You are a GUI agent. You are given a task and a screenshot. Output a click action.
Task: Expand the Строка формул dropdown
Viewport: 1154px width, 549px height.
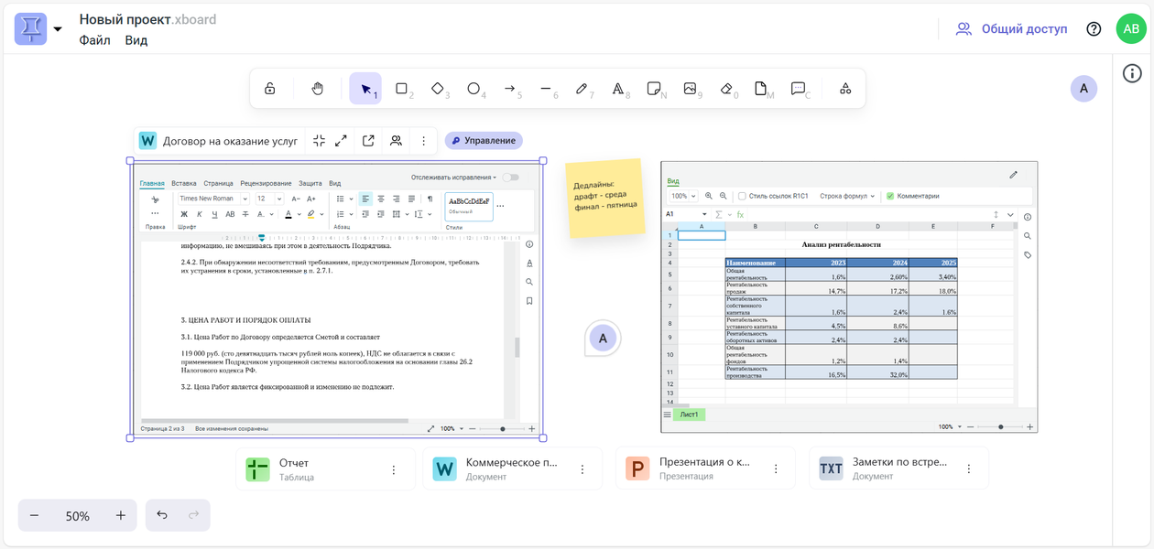[847, 196]
